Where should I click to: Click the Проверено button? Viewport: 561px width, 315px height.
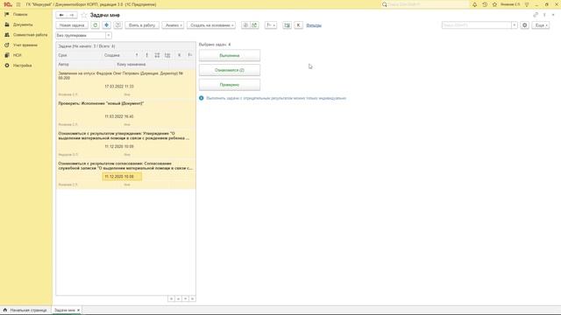click(x=230, y=85)
